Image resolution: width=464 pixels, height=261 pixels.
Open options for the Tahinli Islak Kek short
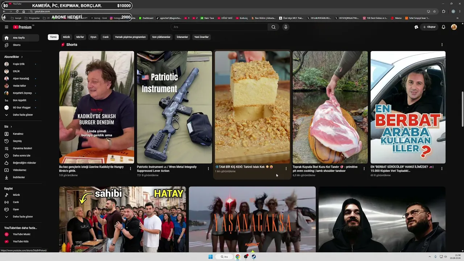click(x=286, y=169)
